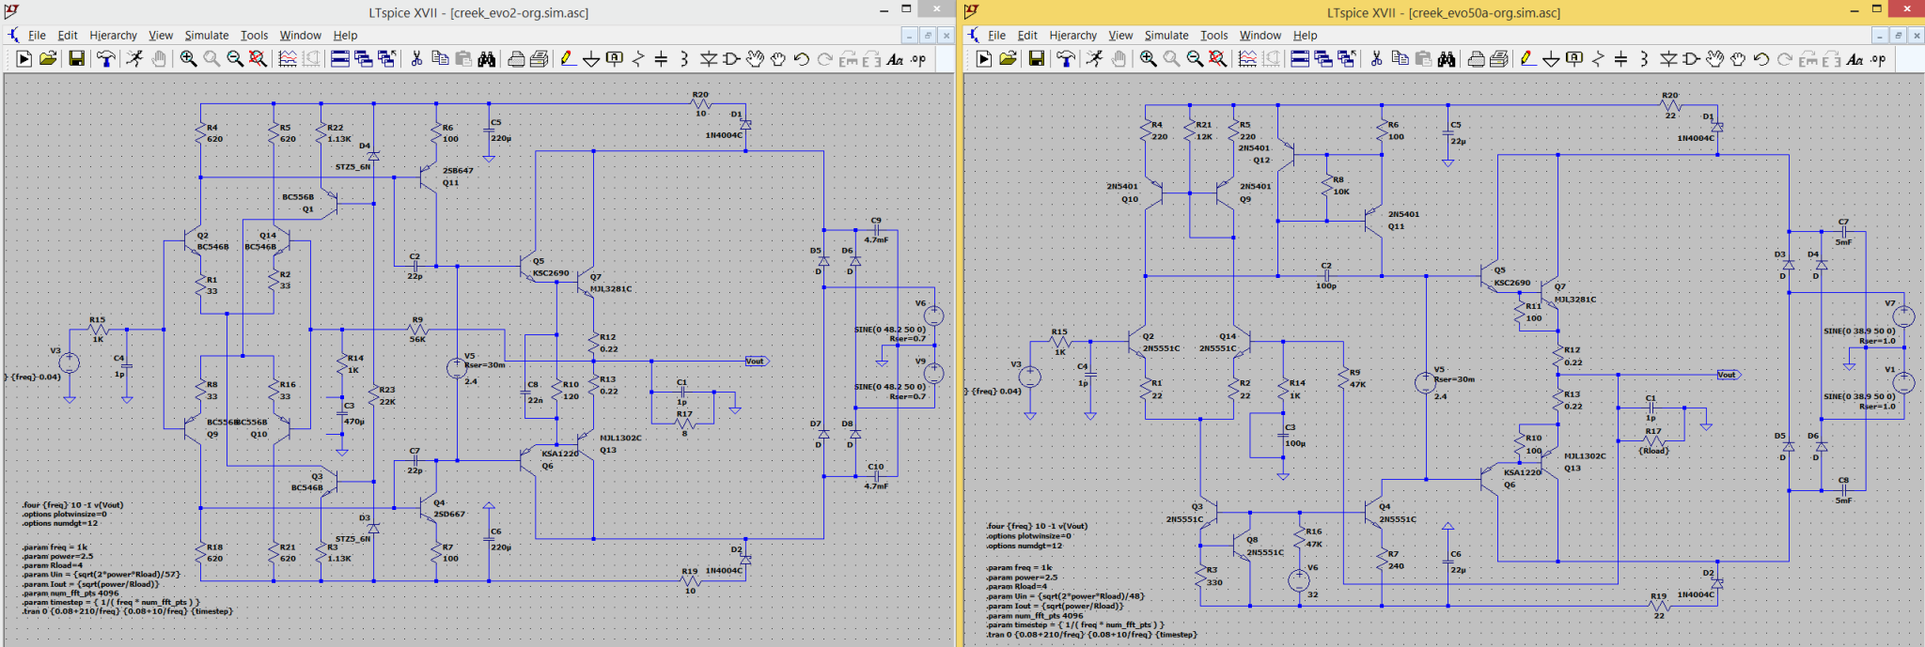Open Help menu in creek_evo50a-org window

1305,36
